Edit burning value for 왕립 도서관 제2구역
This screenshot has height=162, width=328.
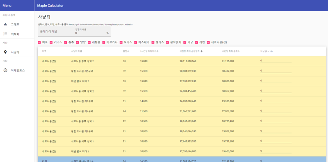pyautogui.click(x=276, y=101)
